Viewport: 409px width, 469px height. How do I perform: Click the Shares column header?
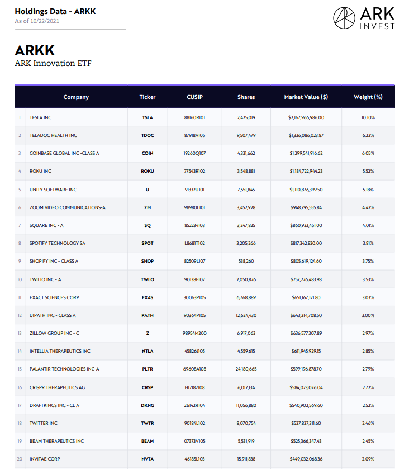[x=246, y=97]
